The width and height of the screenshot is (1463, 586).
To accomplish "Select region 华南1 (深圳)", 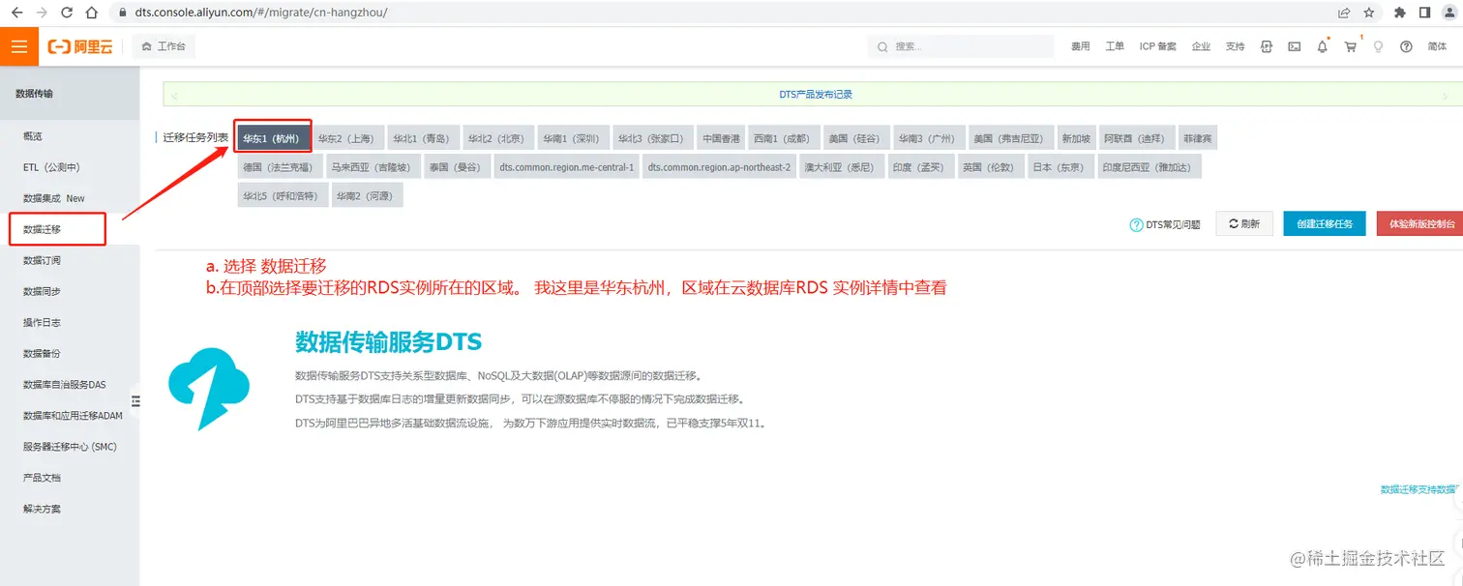I will 573,138.
